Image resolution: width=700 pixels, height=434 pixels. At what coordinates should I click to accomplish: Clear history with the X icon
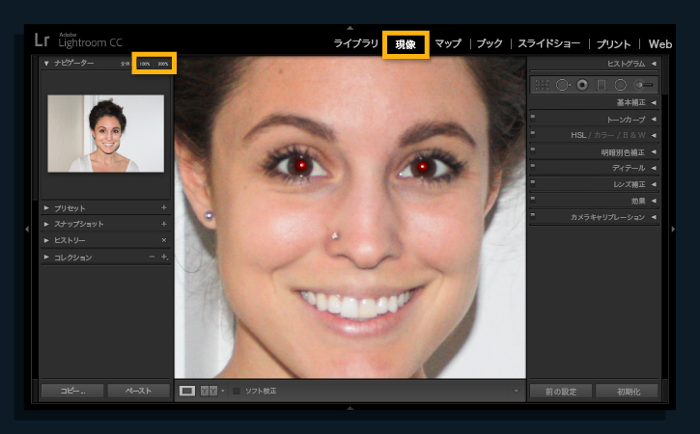164,240
